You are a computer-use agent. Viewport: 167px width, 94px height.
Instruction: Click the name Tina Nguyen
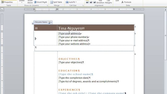(70, 28)
